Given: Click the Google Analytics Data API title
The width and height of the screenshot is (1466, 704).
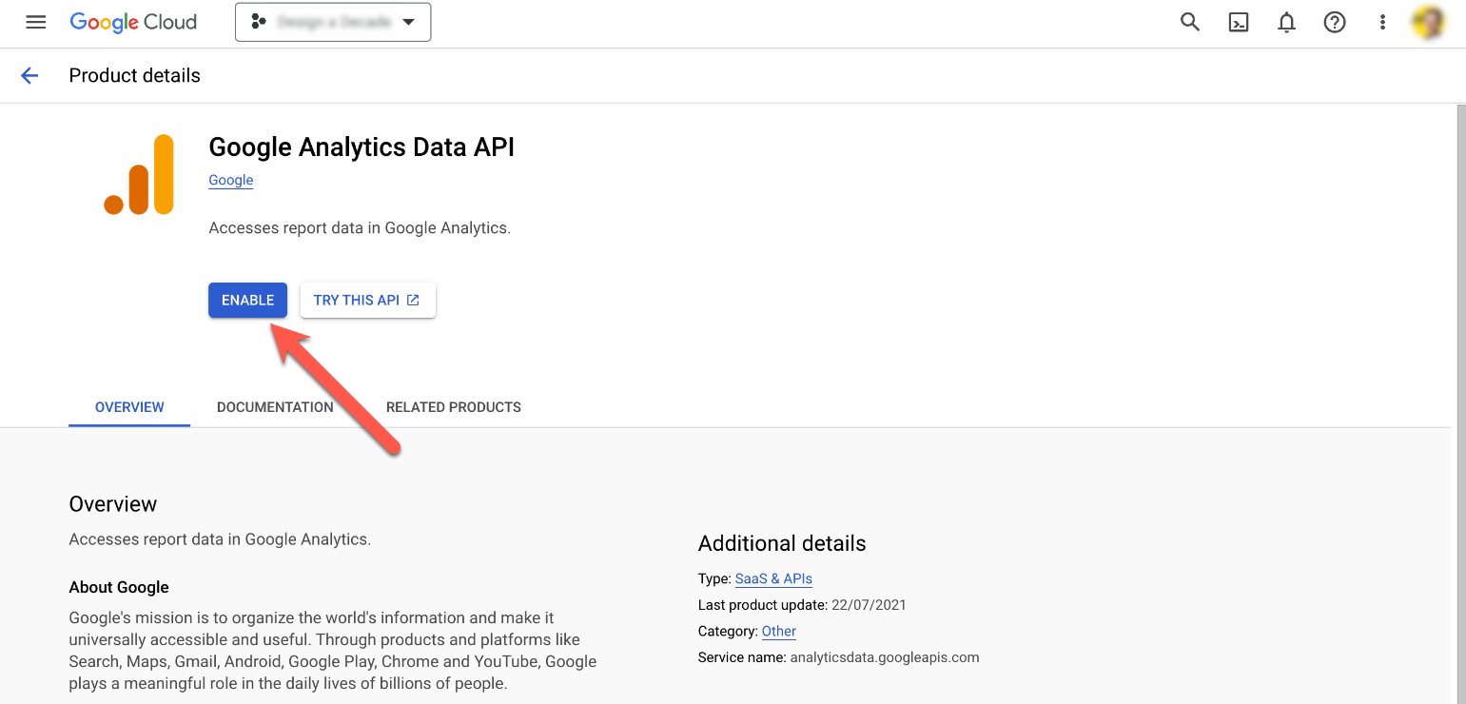Looking at the screenshot, I should tap(362, 147).
